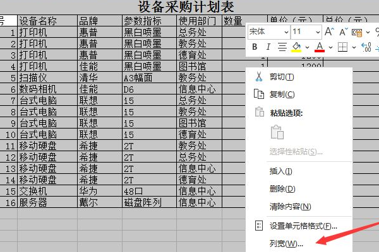The image size is (379, 252).
Task: Select cell 扫描仪 in row 5
Action: tap(47, 77)
